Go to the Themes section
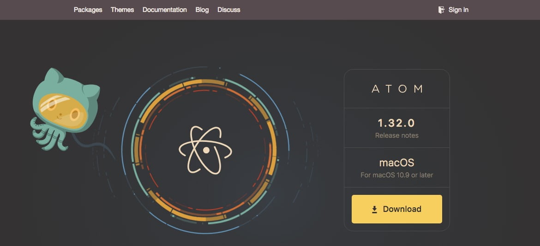The height and width of the screenshot is (246, 540). point(122,10)
